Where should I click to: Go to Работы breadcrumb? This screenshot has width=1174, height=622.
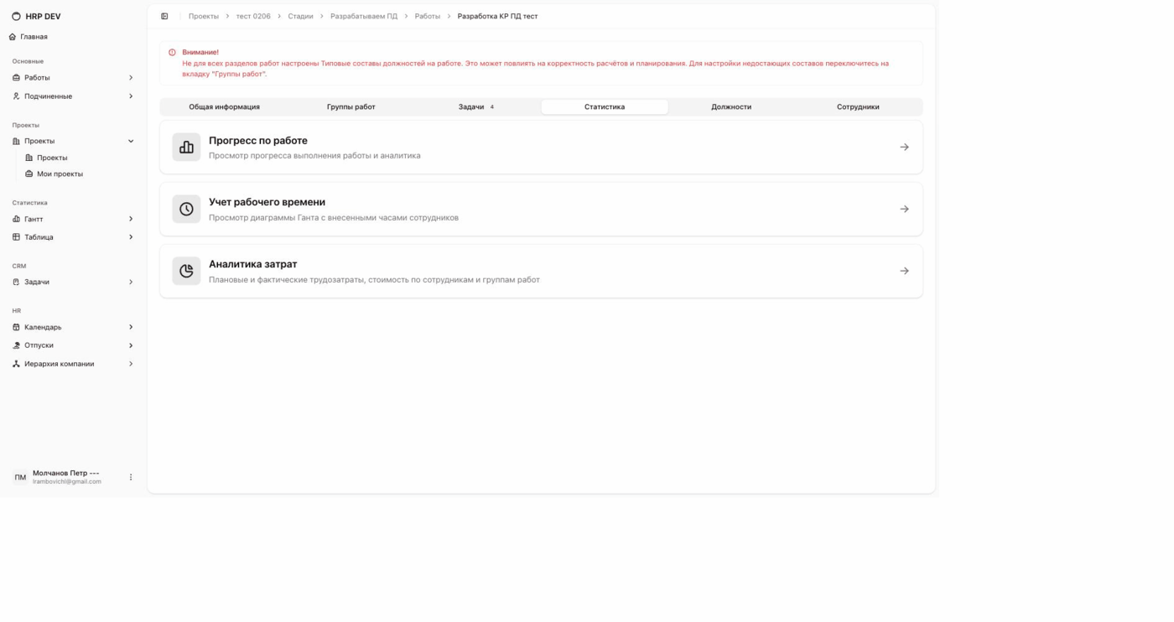pyautogui.click(x=428, y=16)
